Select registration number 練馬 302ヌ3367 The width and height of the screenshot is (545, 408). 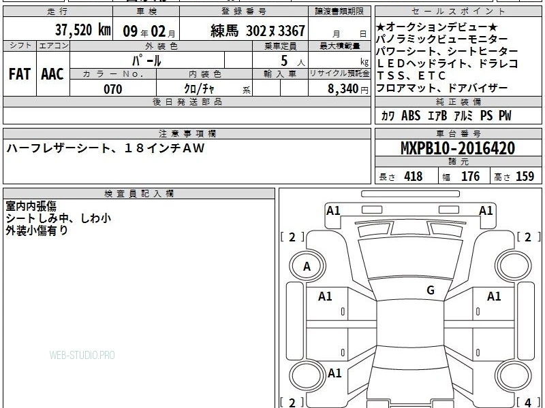click(x=258, y=31)
